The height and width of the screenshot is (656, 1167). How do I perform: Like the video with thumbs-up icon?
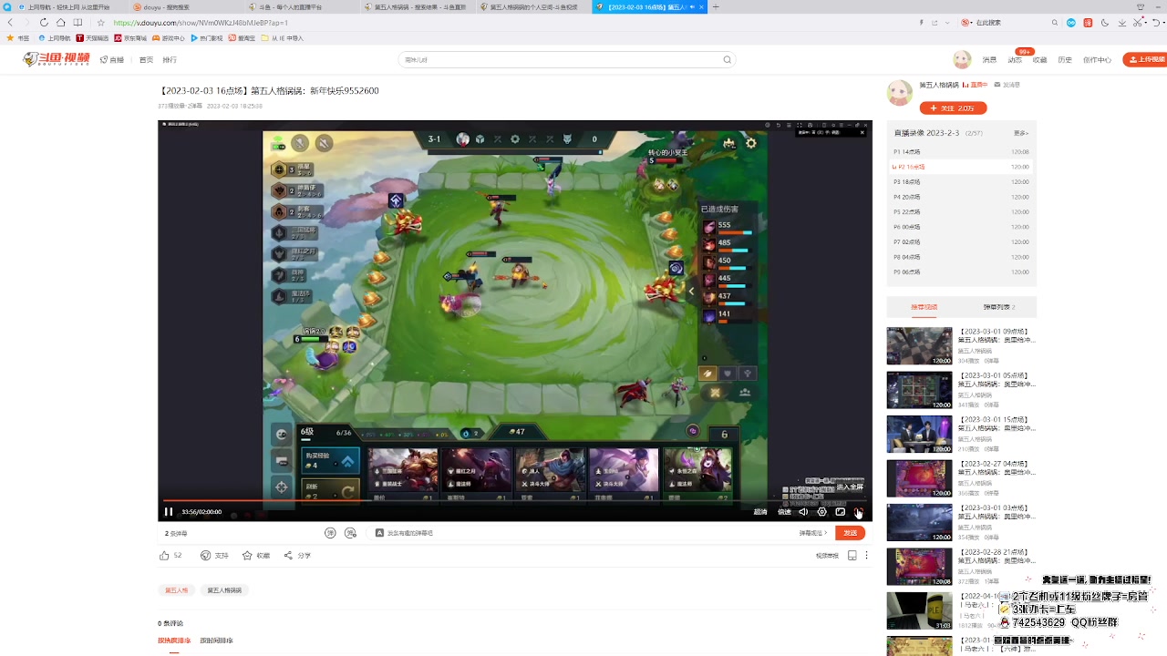point(164,555)
